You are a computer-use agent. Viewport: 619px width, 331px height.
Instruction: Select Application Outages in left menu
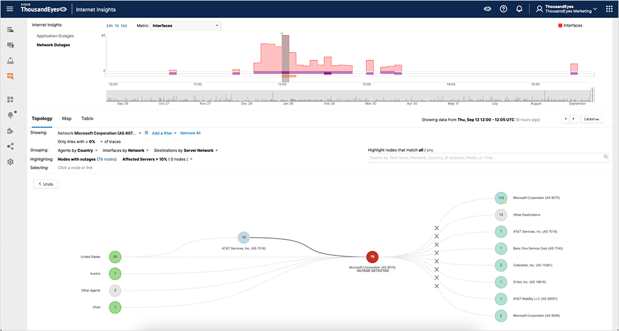point(55,36)
